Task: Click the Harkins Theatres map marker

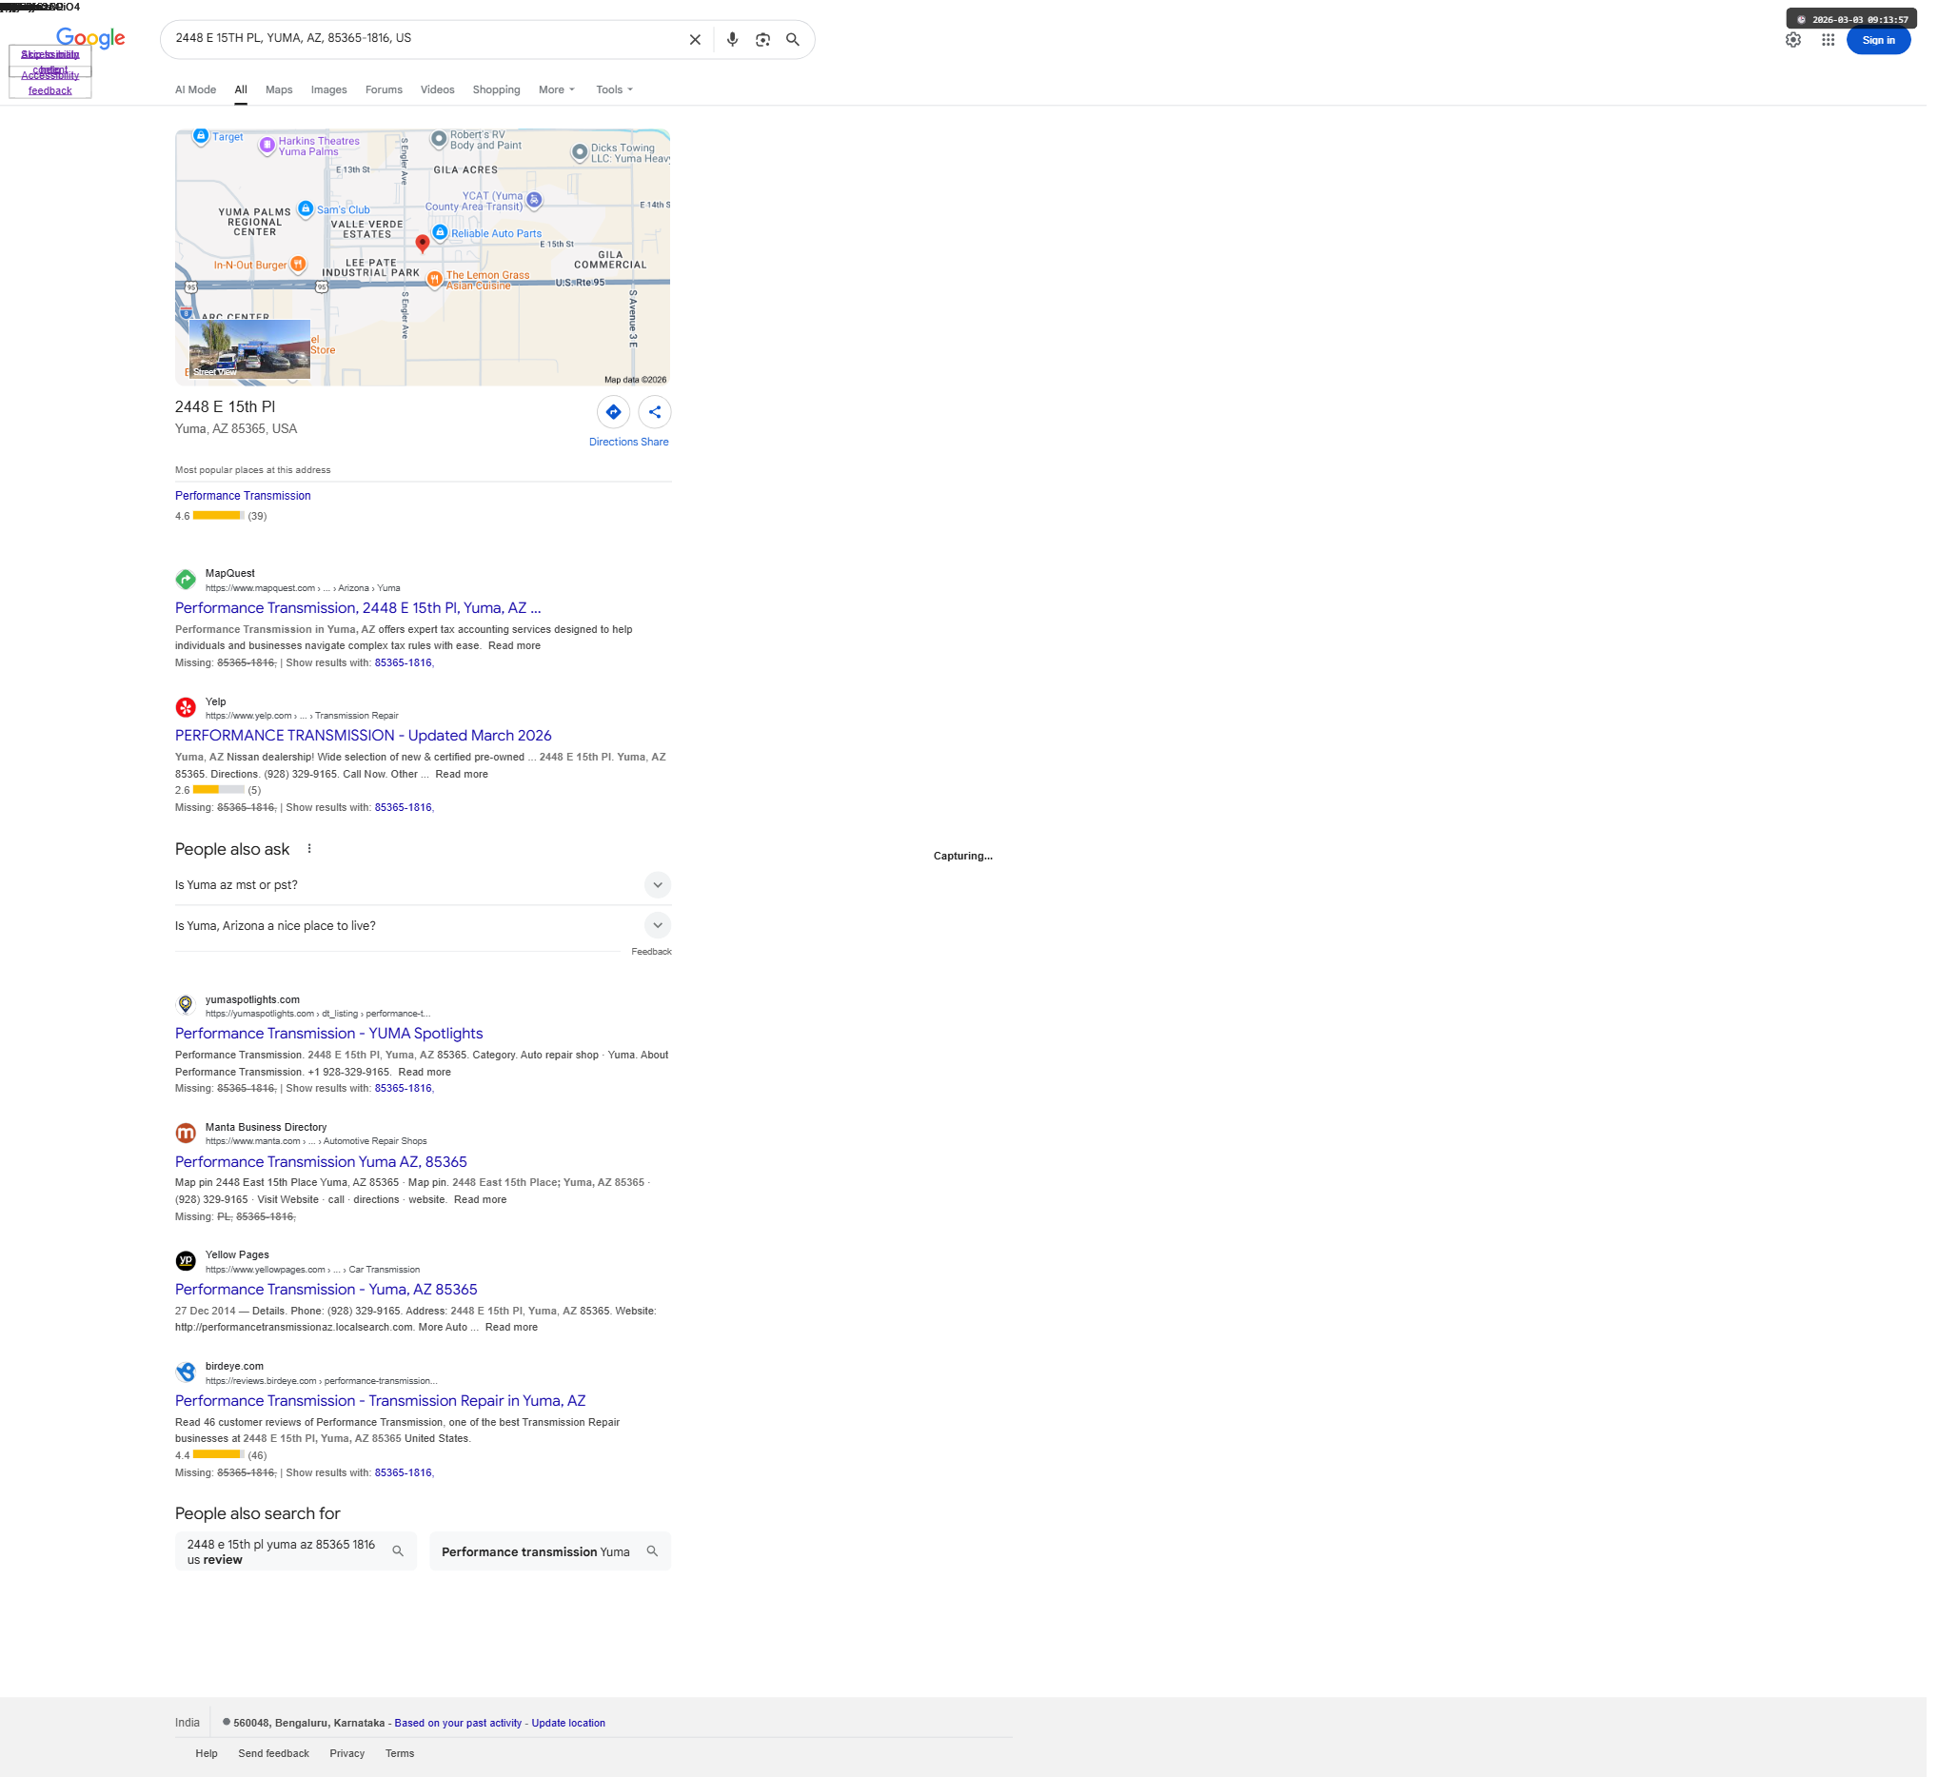Action: (268, 147)
